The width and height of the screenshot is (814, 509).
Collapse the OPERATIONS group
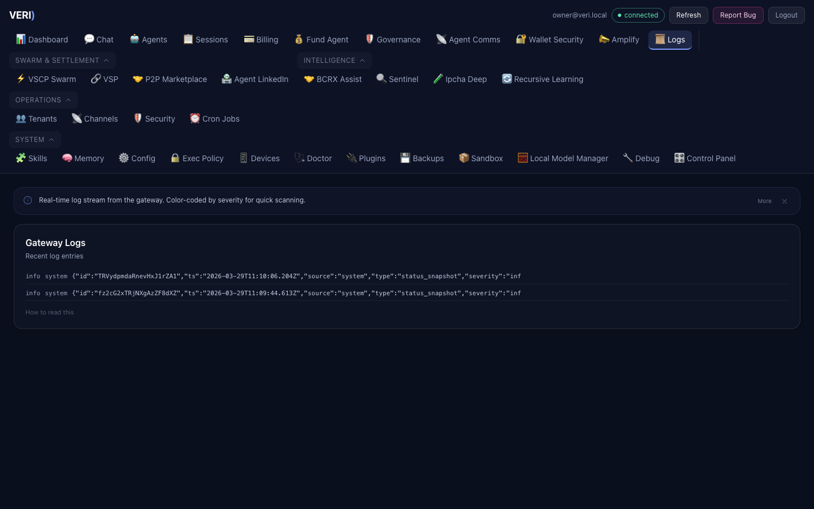click(43, 100)
